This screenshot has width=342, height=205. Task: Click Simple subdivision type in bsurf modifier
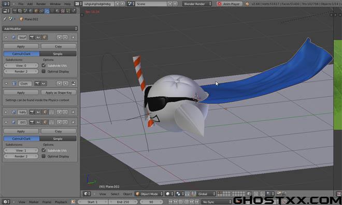click(58, 54)
